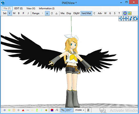The image size is (139, 114).
Task: Toggle the red triangle display icon
Action: [23, 110]
